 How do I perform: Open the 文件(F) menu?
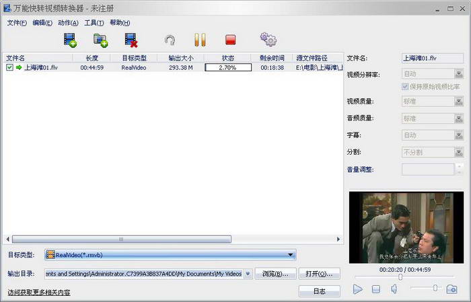coord(17,22)
